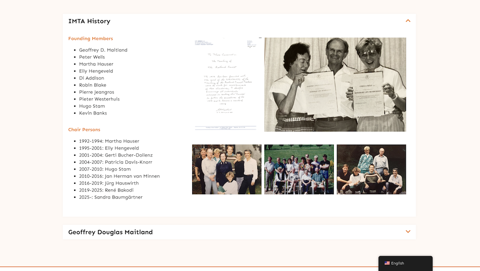480x271 pixels.
Task: Click the 2007-2010: Hugo Stam entry
Action: (105, 169)
